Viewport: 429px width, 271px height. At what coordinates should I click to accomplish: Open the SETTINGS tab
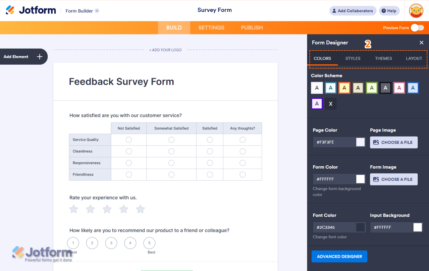click(211, 28)
